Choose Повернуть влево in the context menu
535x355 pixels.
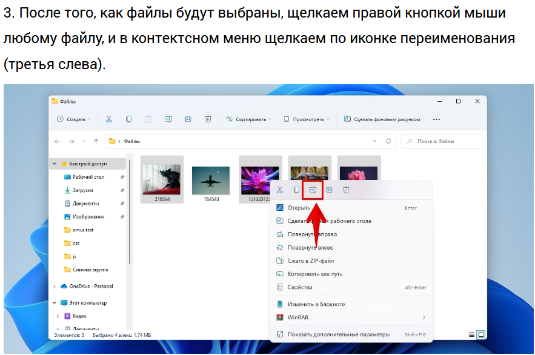pyautogui.click(x=351, y=248)
